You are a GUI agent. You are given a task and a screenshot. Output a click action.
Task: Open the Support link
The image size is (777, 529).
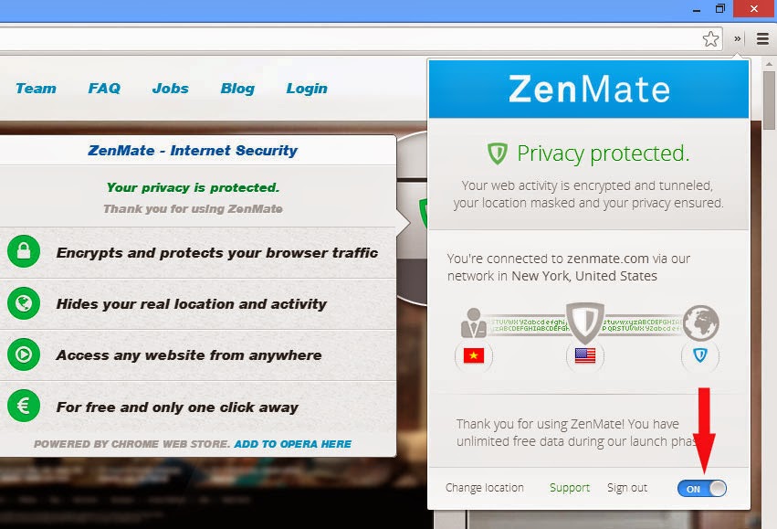[x=570, y=488]
